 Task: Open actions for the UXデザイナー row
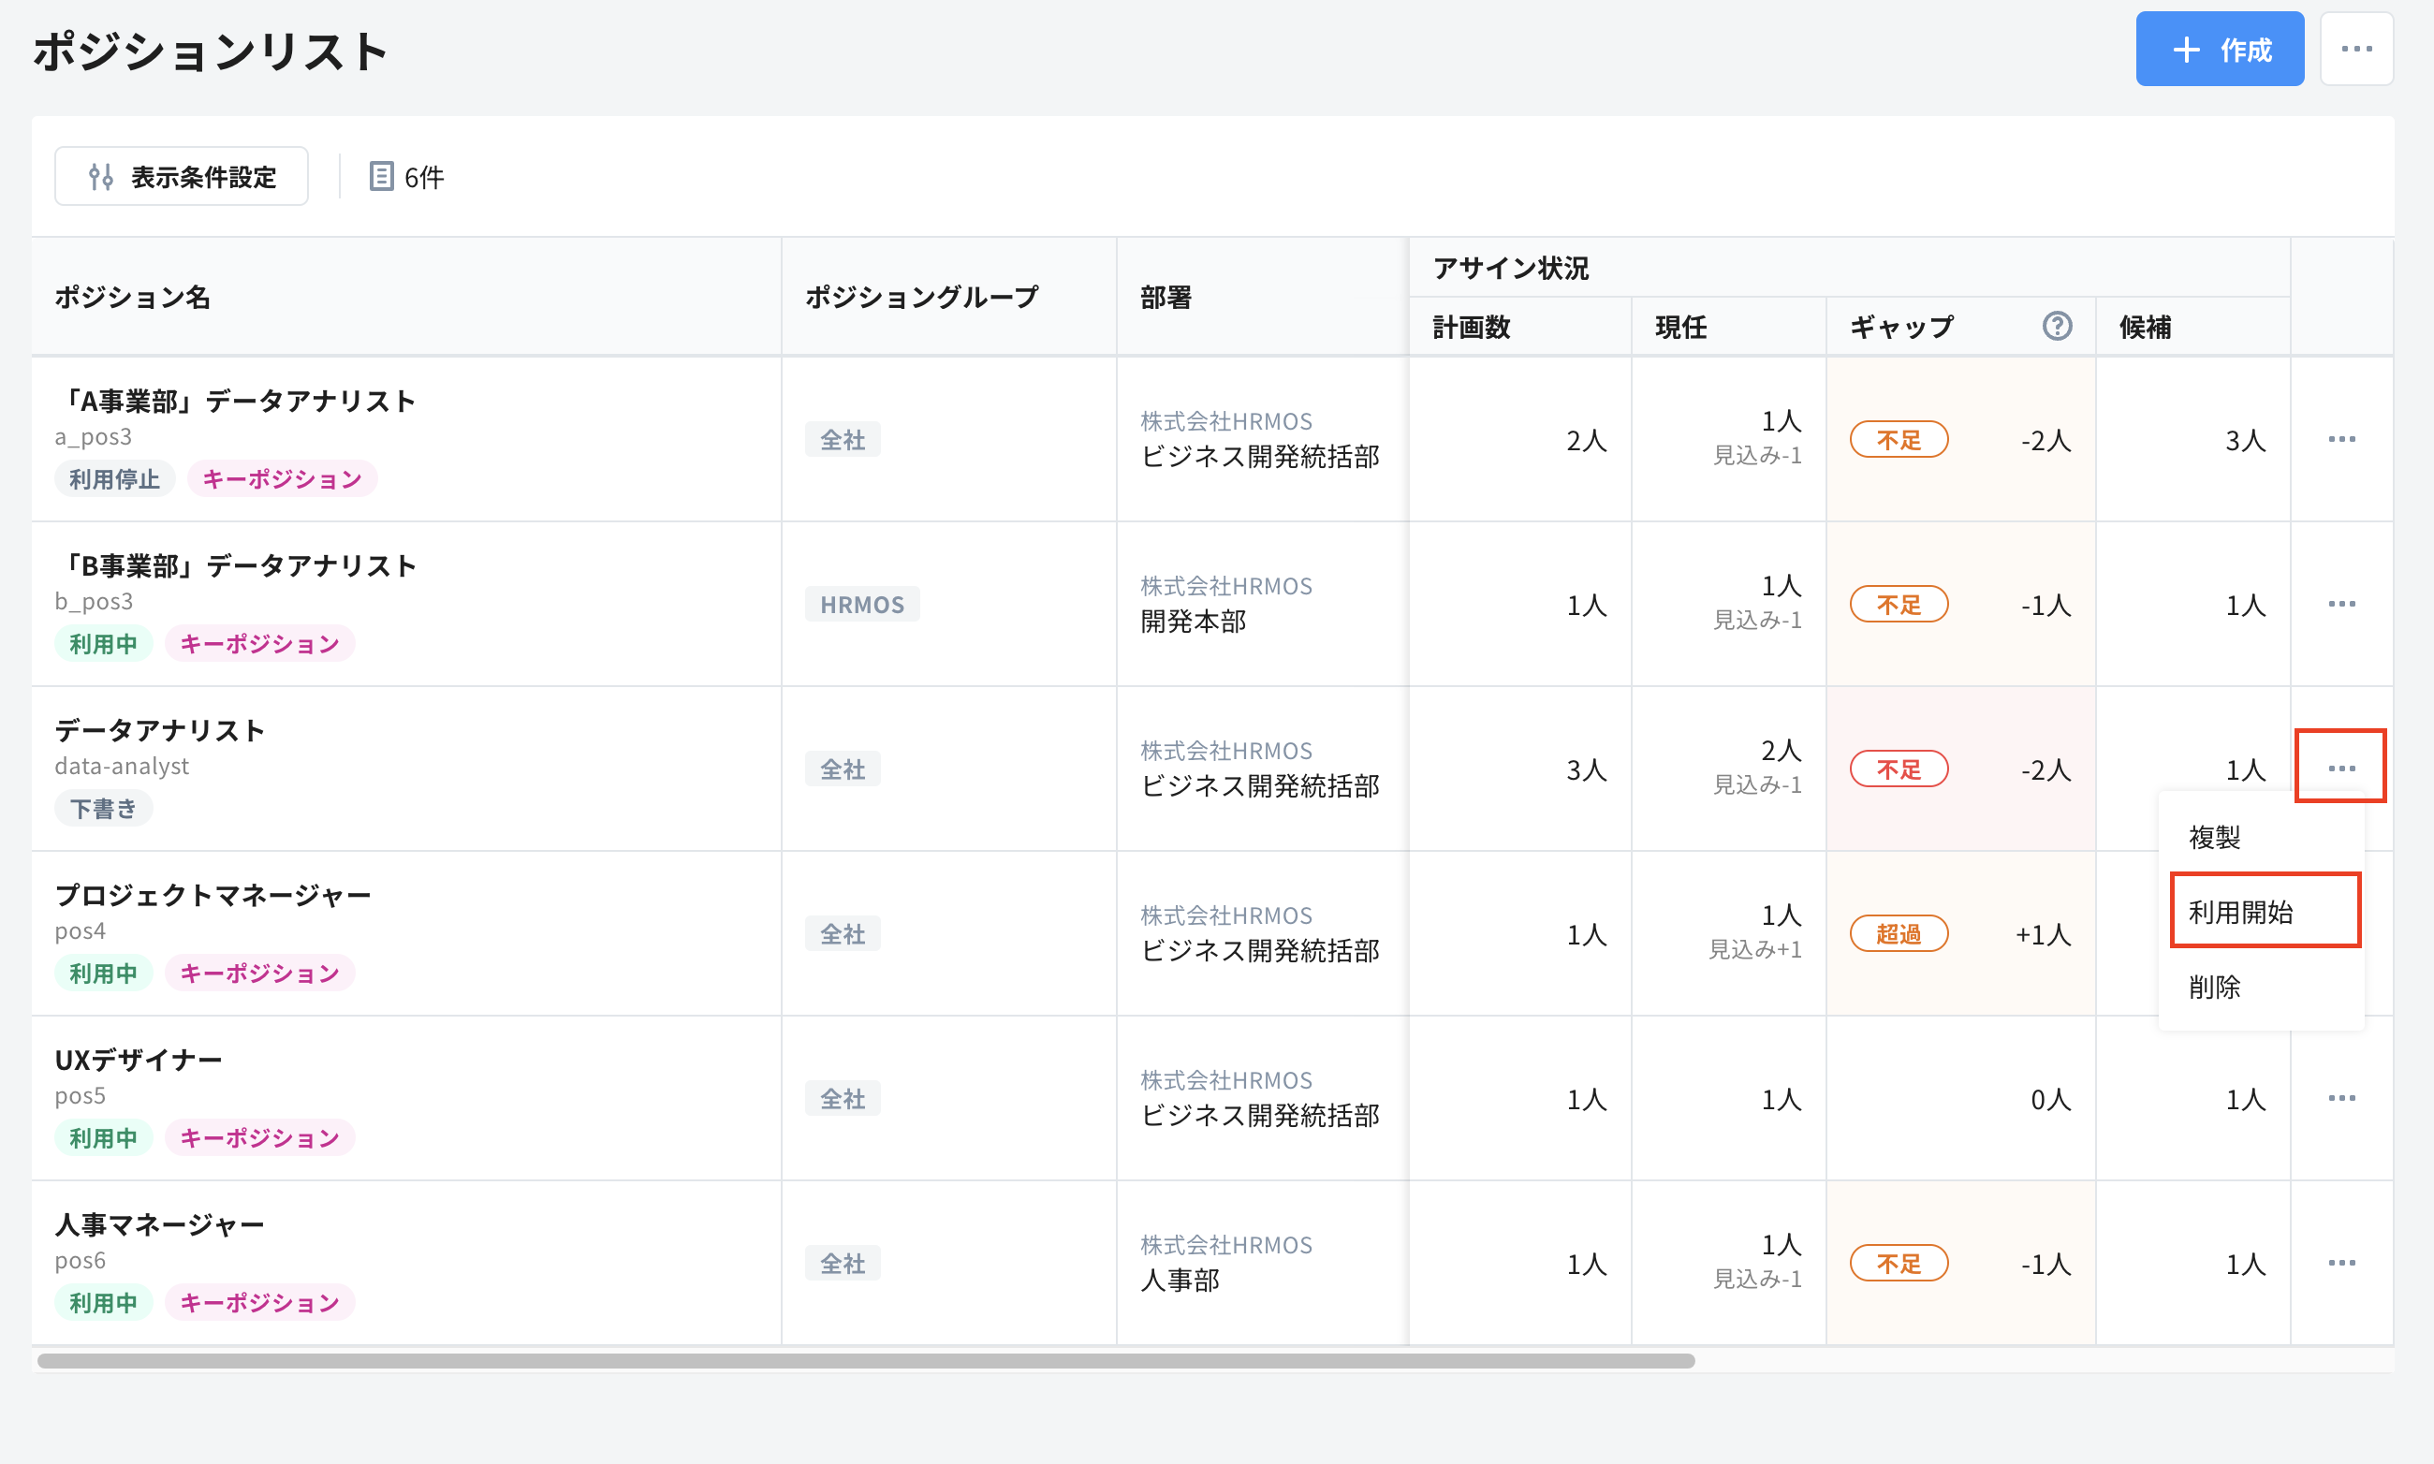coord(2341,1097)
